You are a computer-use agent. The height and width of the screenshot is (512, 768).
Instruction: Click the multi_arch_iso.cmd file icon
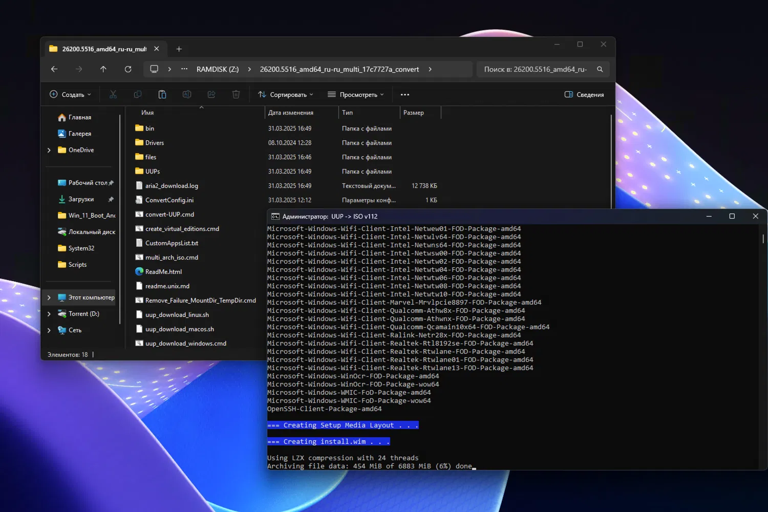pos(139,257)
